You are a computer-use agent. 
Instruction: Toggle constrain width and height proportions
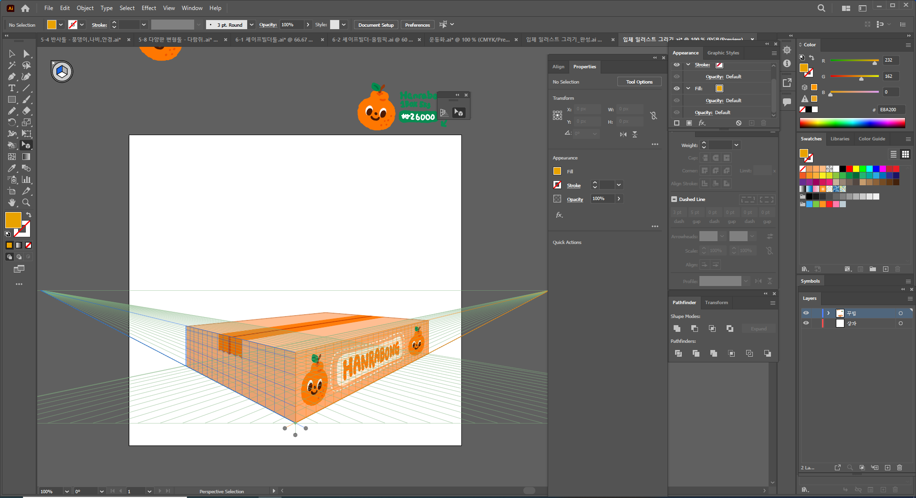coord(654,116)
